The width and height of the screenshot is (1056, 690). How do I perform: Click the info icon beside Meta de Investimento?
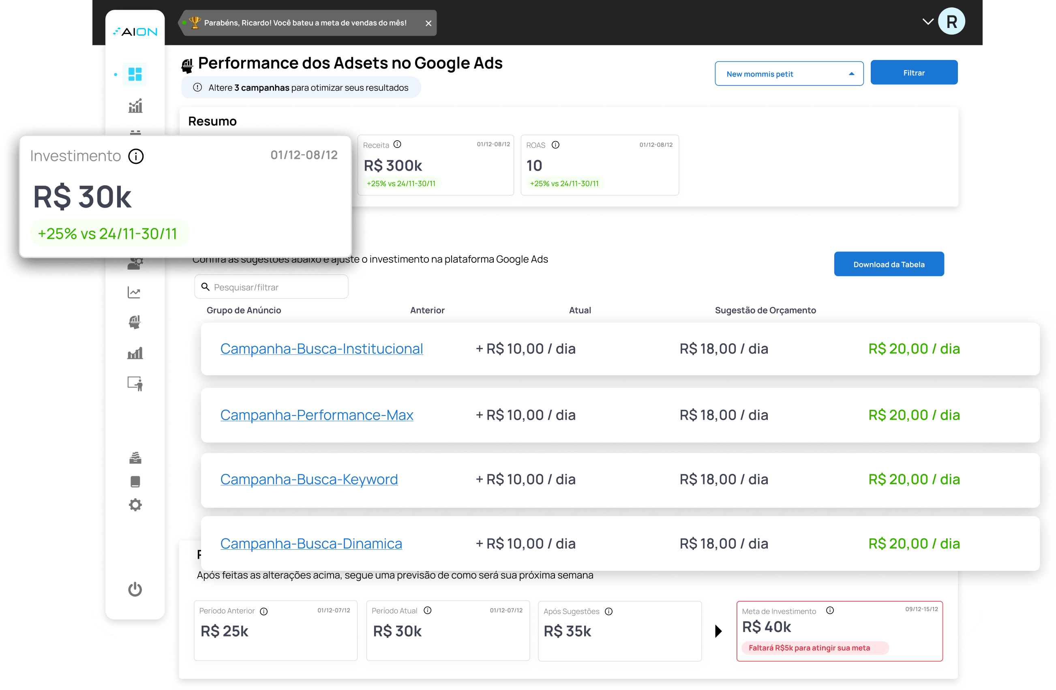tap(831, 610)
